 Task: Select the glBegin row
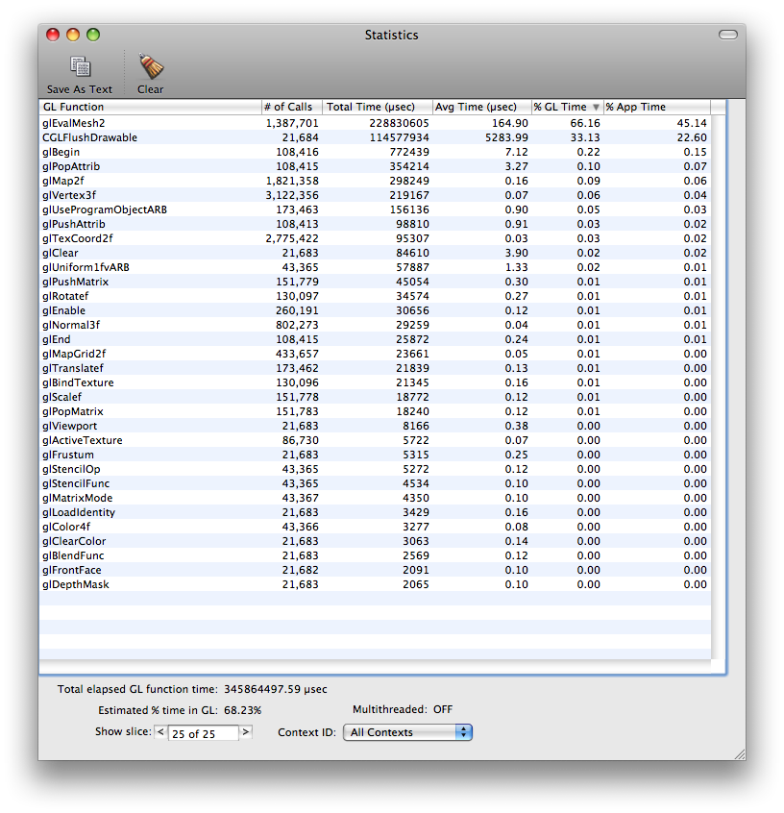coord(375,152)
